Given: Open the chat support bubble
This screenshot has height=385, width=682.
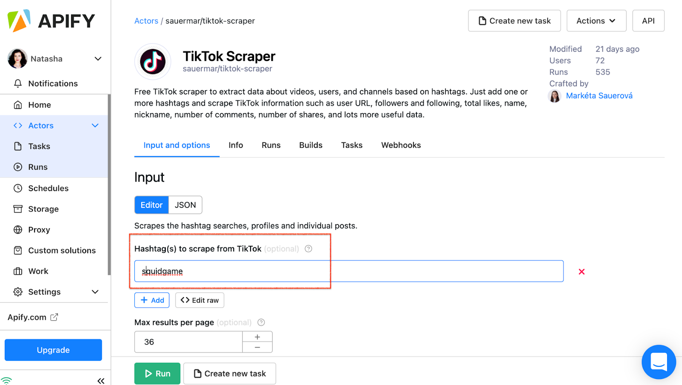Looking at the screenshot, I should [x=659, y=362].
